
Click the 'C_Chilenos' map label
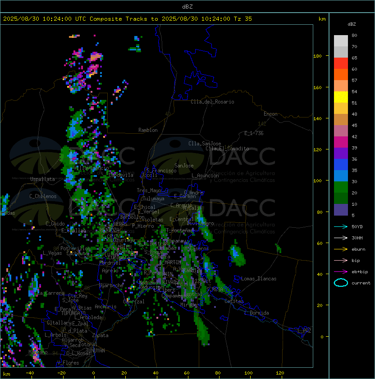coord(43,196)
